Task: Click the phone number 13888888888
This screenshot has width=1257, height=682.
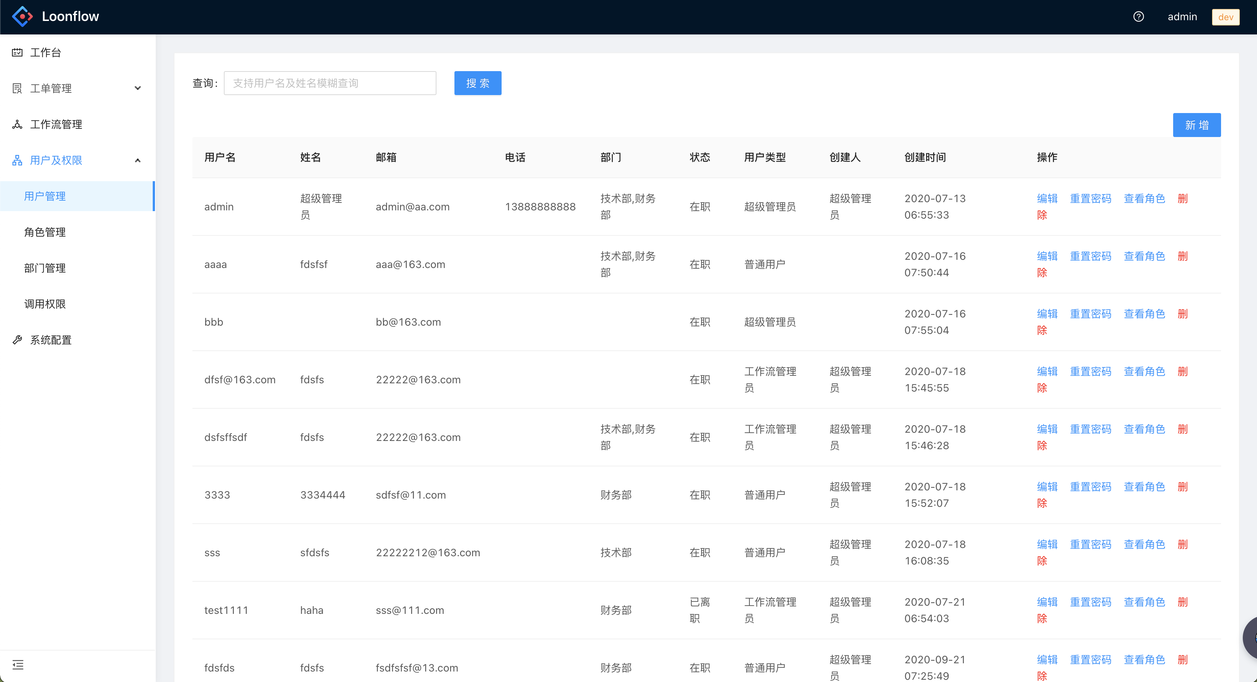Action: point(540,207)
